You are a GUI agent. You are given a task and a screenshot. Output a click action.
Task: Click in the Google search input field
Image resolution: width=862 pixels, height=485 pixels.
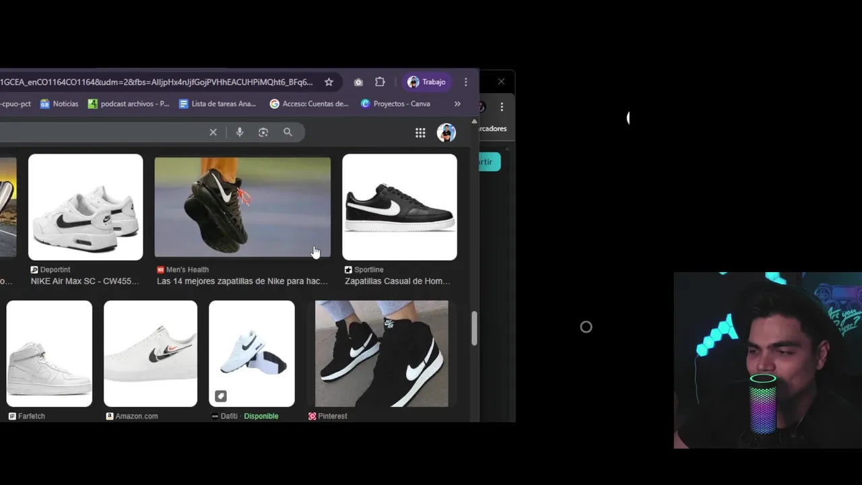tap(101, 132)
